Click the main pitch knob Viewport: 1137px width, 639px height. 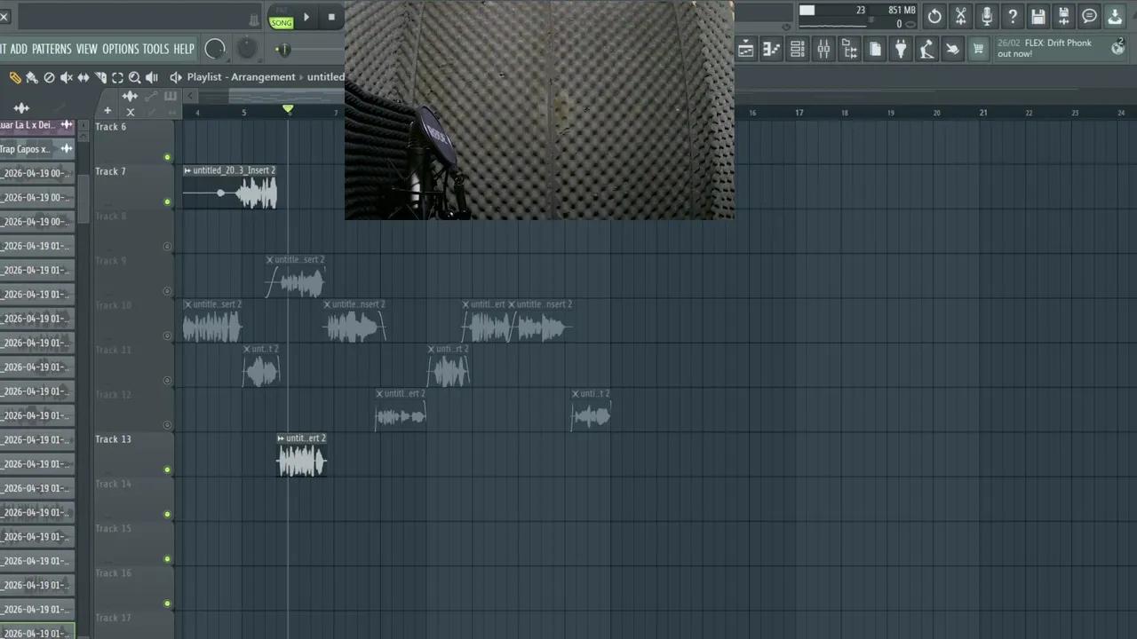click(x=247, y=49)
